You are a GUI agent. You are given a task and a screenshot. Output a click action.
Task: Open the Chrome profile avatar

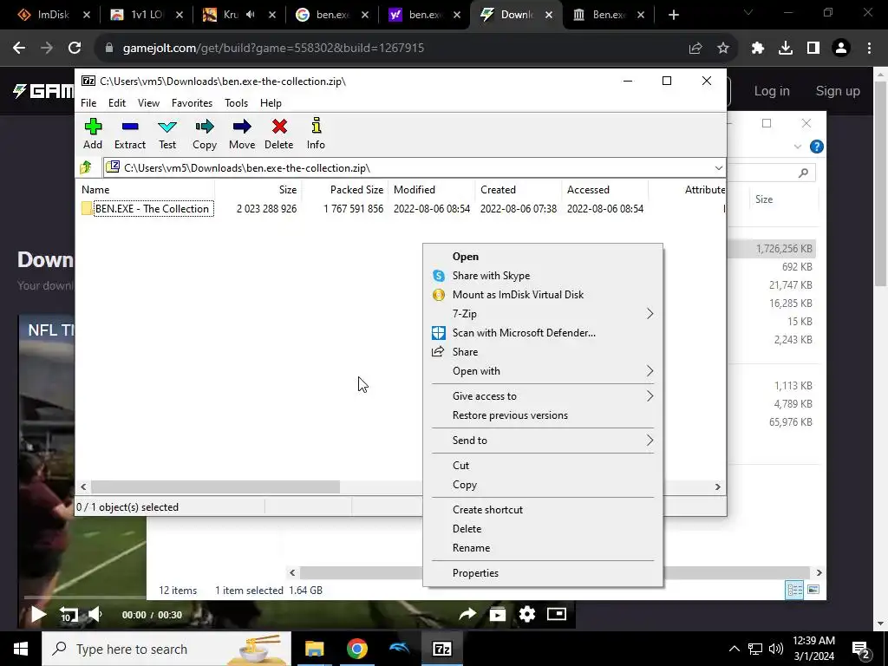(841, 49)
